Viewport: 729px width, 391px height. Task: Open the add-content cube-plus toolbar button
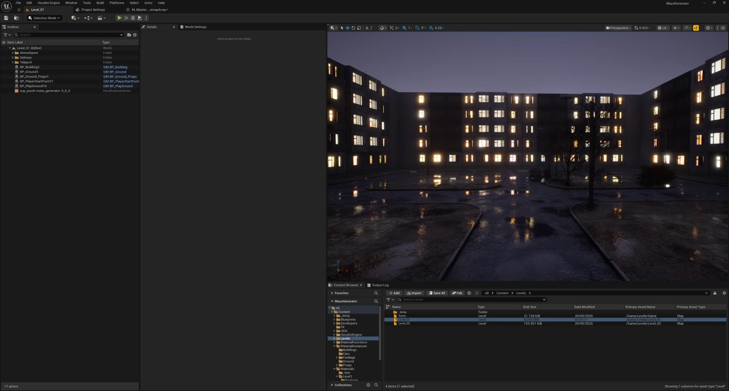click(x=75, y=18)
